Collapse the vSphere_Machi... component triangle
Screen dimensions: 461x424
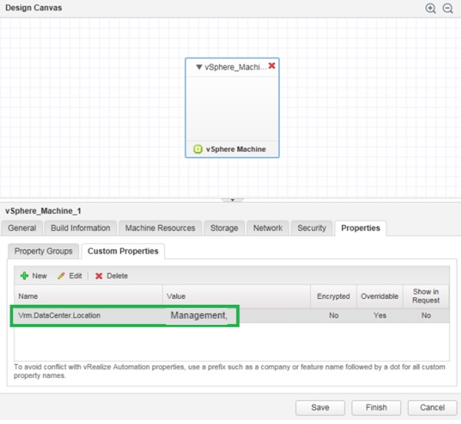199,68
